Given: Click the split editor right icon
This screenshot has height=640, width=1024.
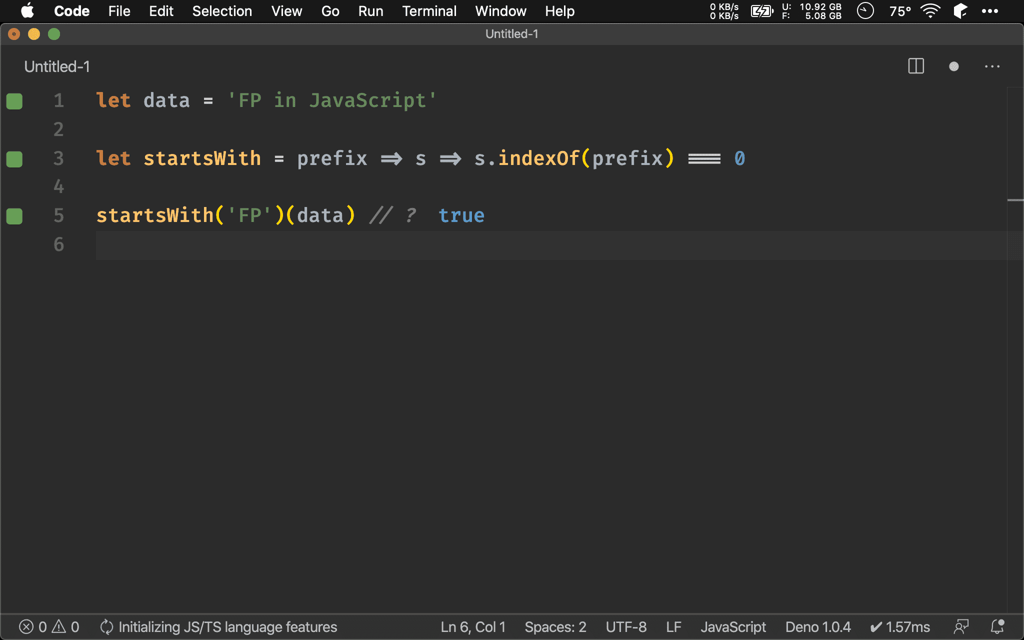Looking at the screenshot, I should pyautogui.click(x=916, y=66).
